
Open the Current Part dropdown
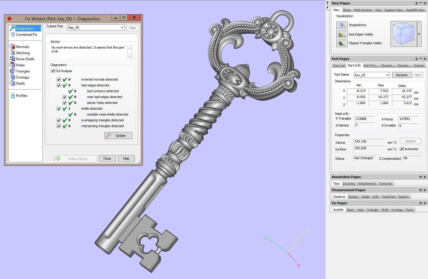122,28
